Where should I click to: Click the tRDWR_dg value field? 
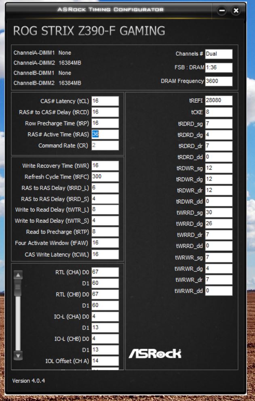[x=219, y=179]
